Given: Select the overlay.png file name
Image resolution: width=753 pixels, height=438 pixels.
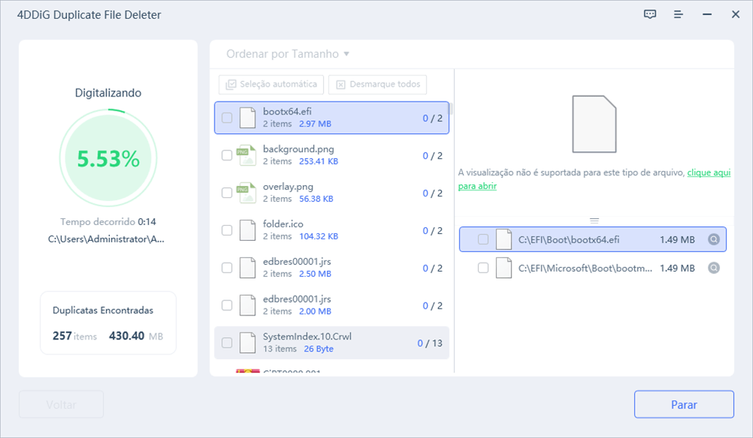Looking at the screenshot, I should coord(288,187).
